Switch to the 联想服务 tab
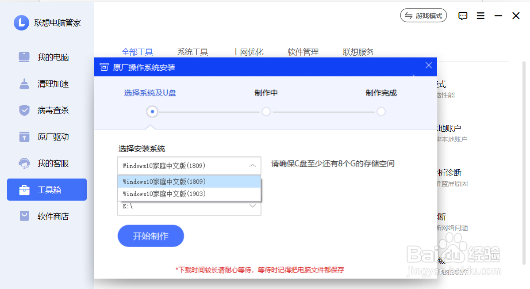530x289 pixels. pyautogui.click(x=358, y=52)
